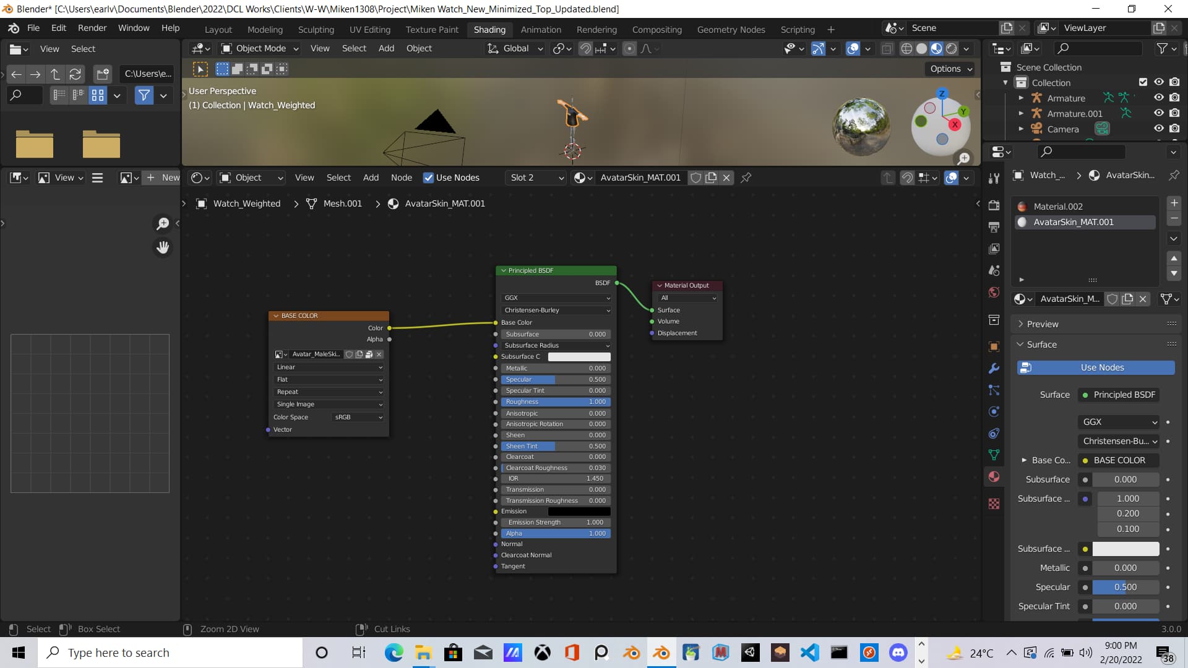Screen dimensions: 1188x668
Task: Click the Emission color swatch on Principled BSDF
Action: 579,512
